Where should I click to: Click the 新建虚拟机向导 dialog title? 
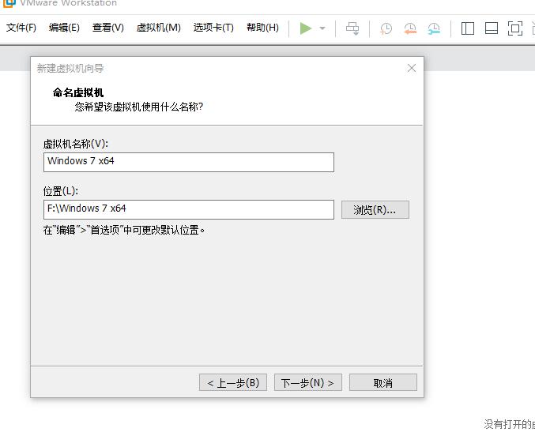(x=70, y=69)
